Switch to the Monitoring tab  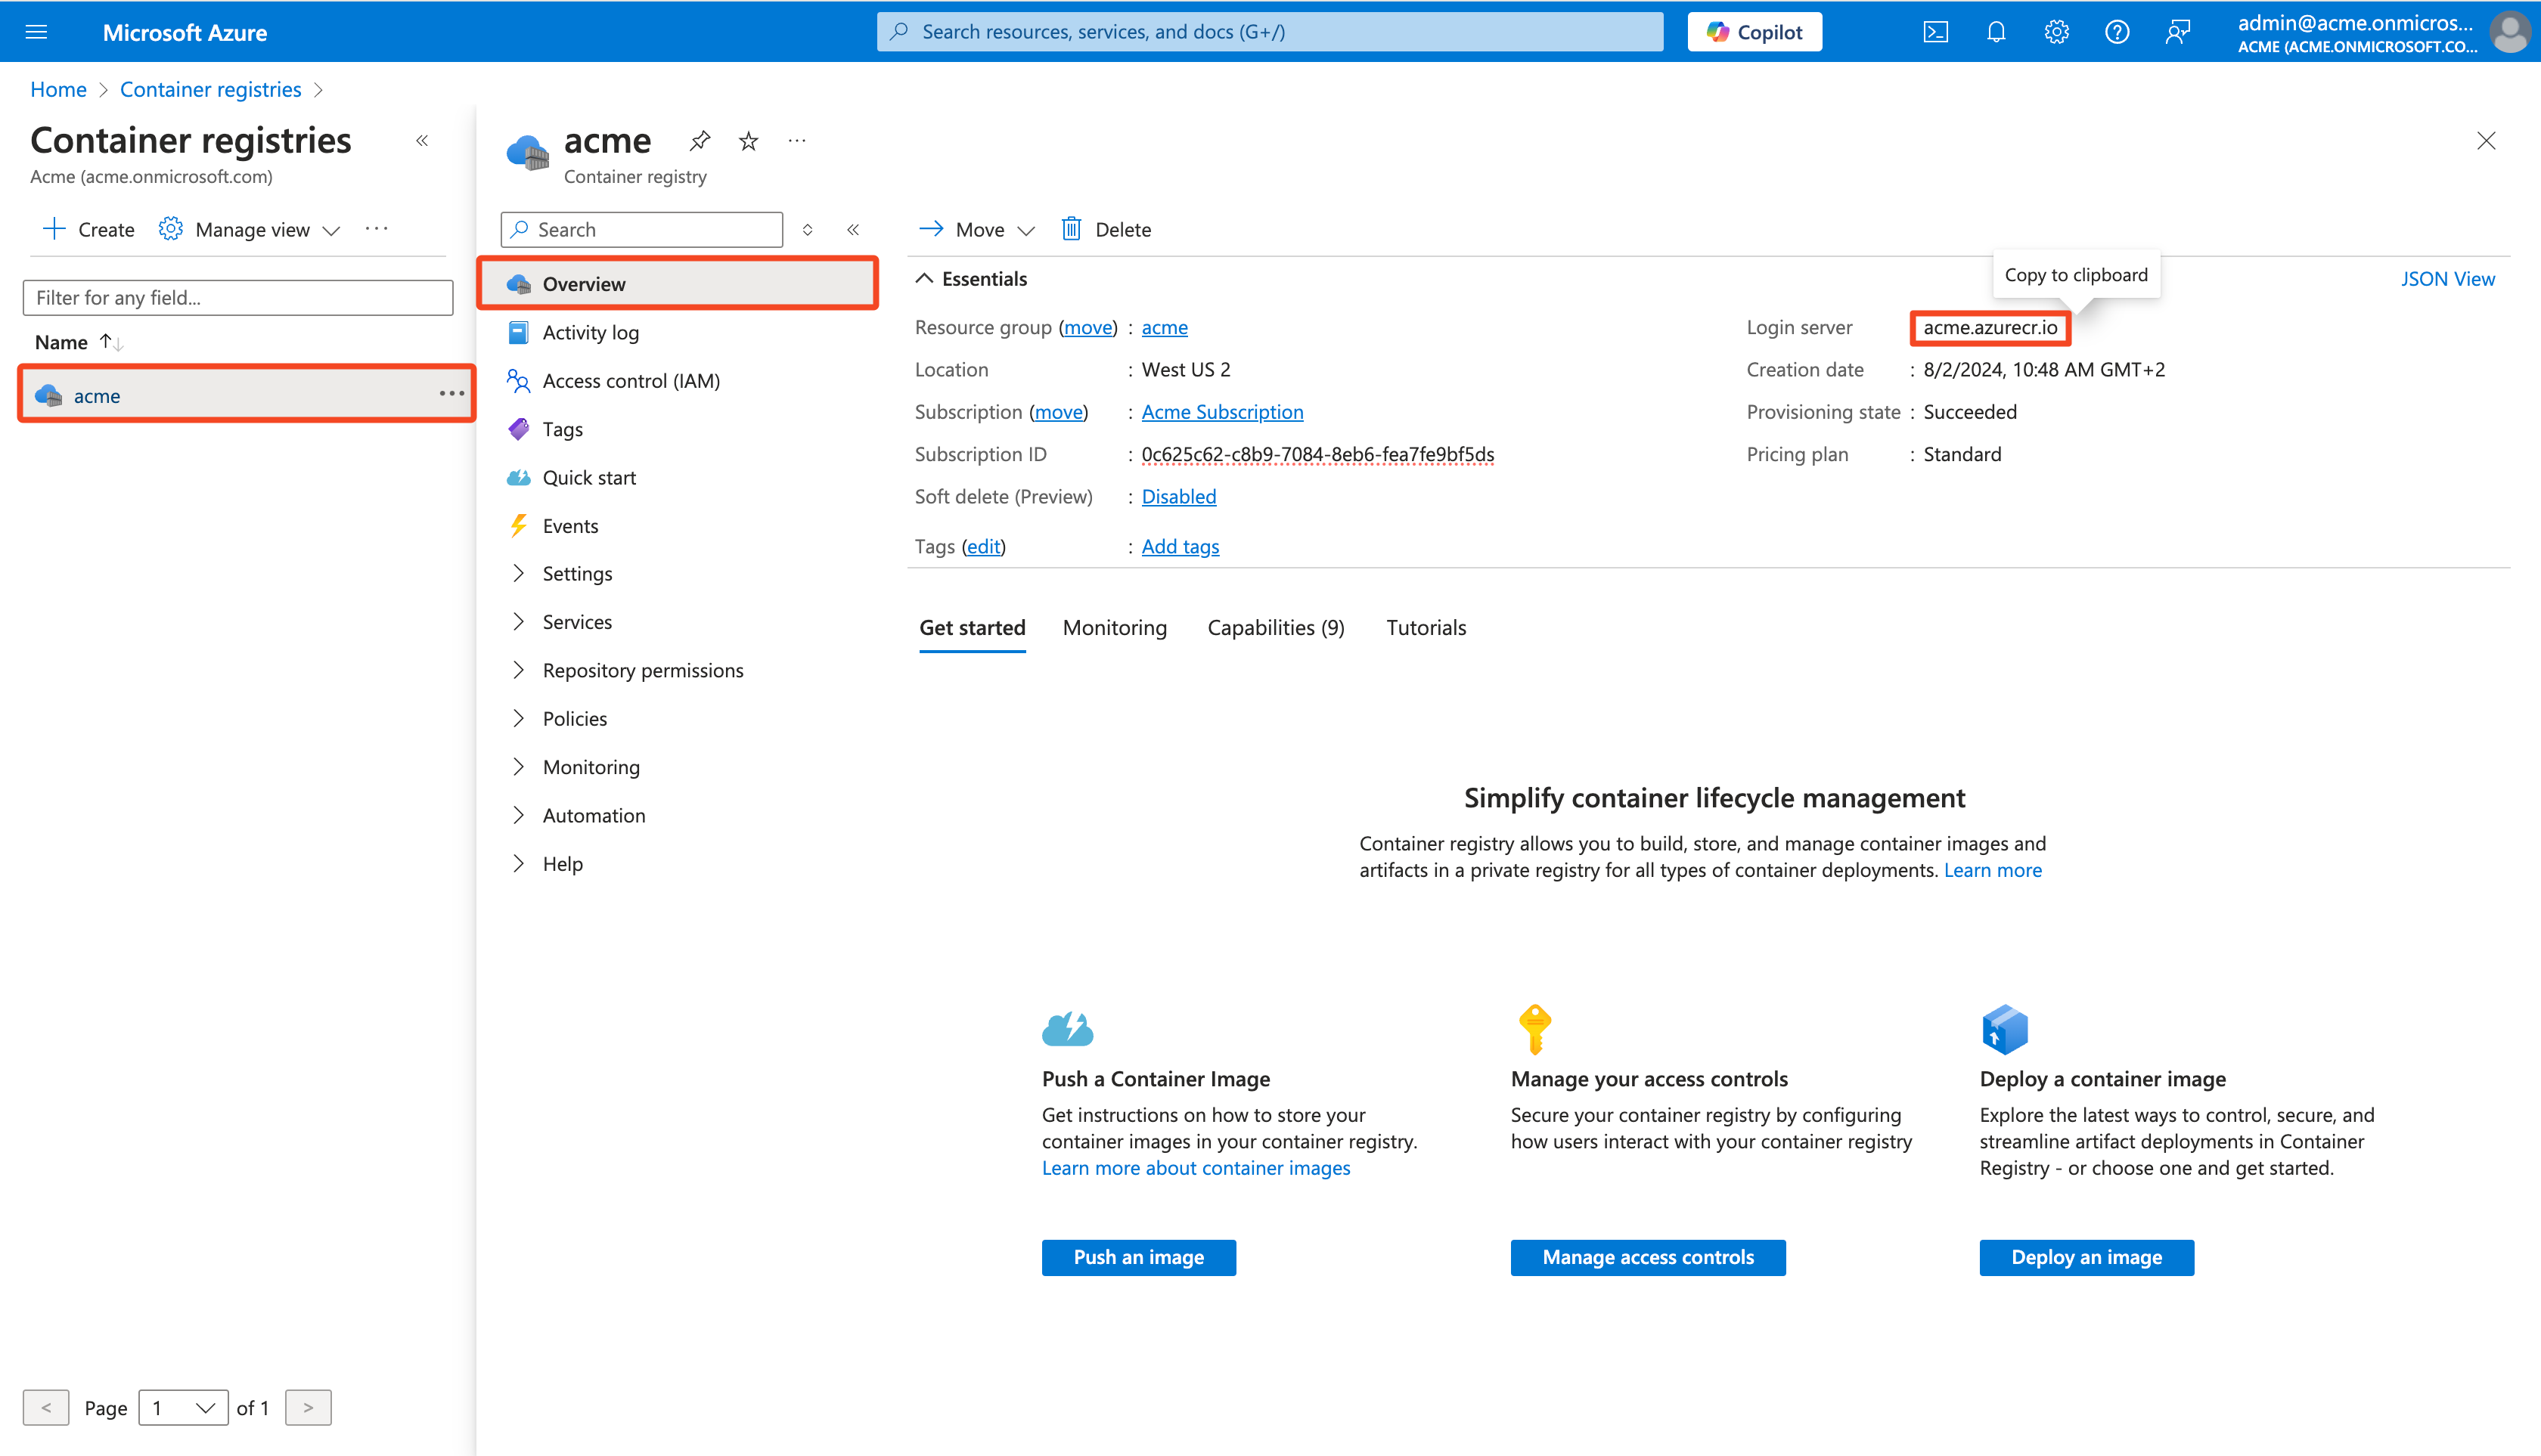coord(1115,628)
